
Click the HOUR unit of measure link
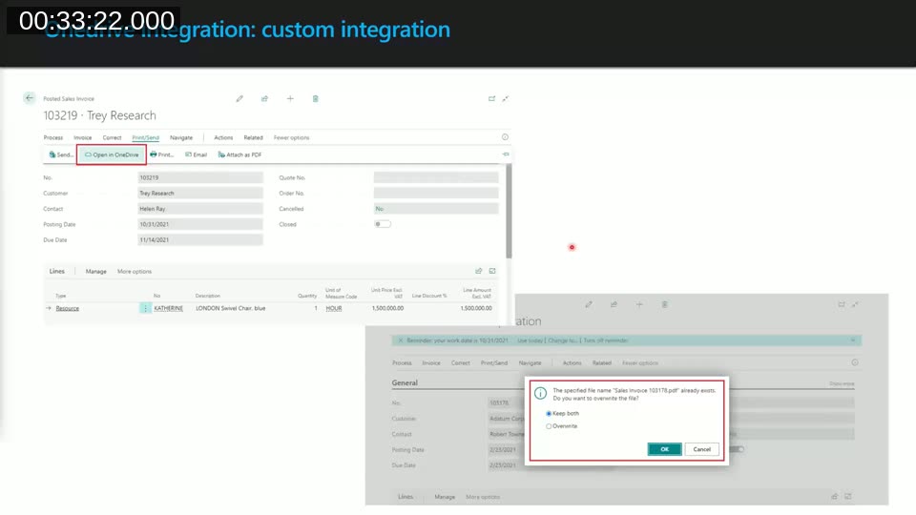334,308
